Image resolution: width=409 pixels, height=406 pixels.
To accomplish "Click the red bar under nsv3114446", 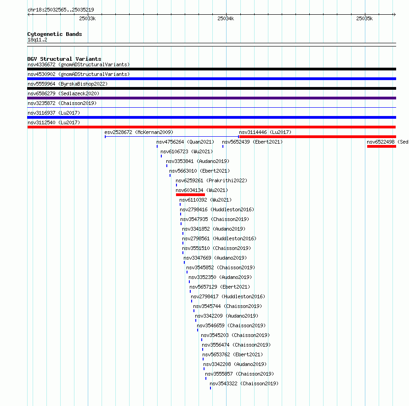I will coord(318,137).
